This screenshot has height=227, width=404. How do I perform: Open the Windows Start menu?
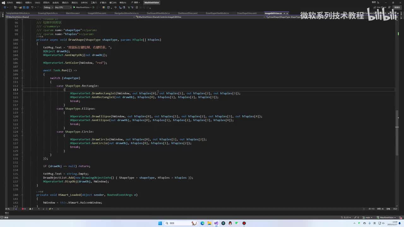160,223
